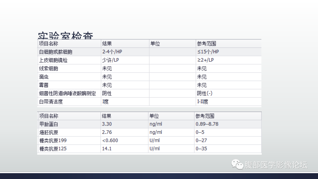The height and width of the screenshot is (179, 318).
Task: Click the slide title "实验室检查"
Action: [x=65, y=36]
